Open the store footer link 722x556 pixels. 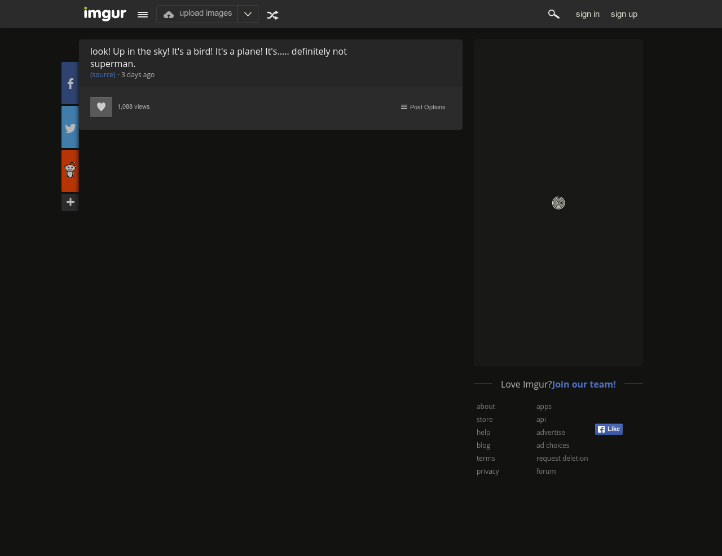[x=485, y=419]
